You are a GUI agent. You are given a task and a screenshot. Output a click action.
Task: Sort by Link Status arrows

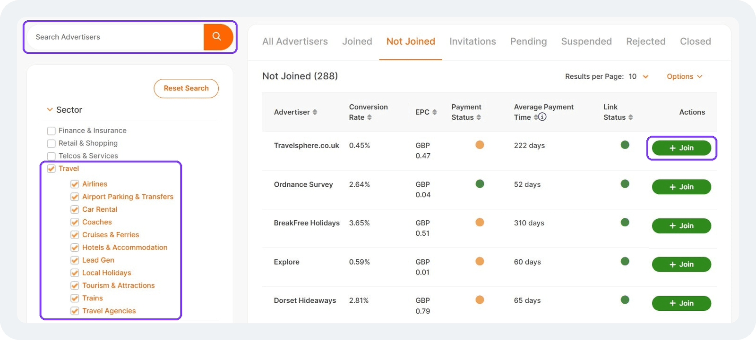coord(630,117)
